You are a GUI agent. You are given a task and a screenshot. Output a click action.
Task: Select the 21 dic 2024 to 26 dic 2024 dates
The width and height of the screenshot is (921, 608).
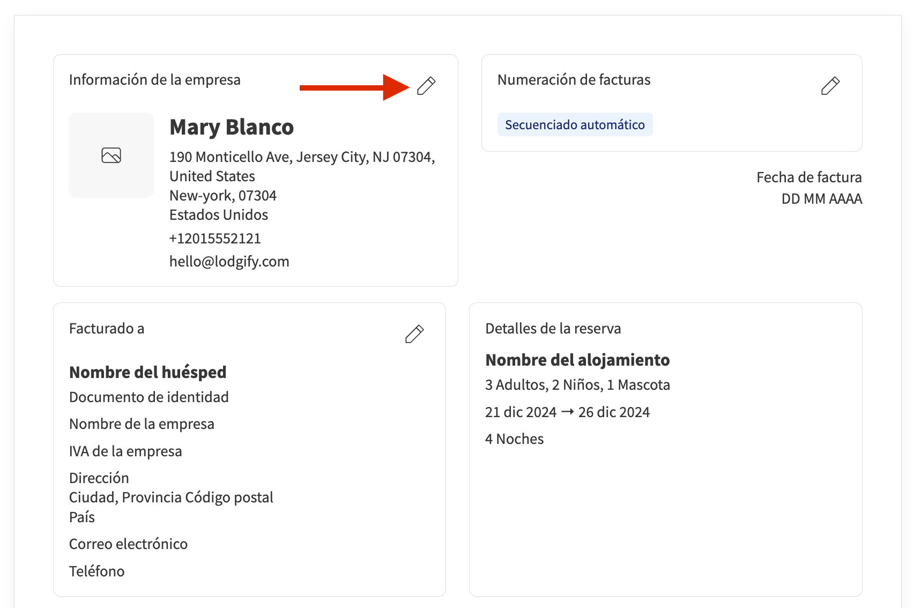[567, 412]
